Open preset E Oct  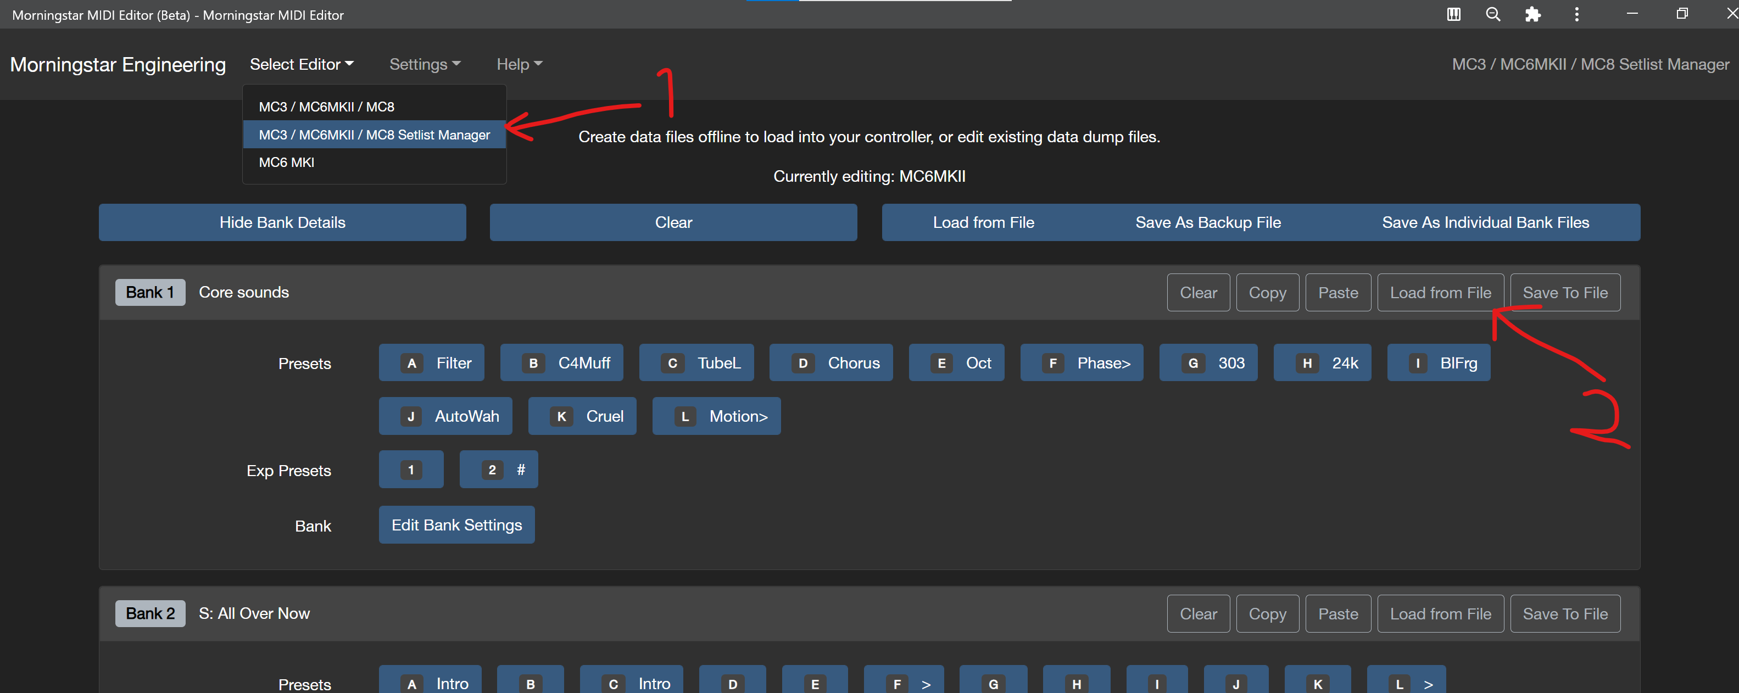956,362
